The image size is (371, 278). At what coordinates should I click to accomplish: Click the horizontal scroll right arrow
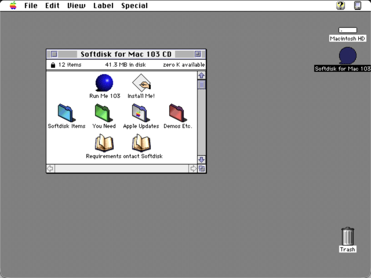click(x=193, y=169)
